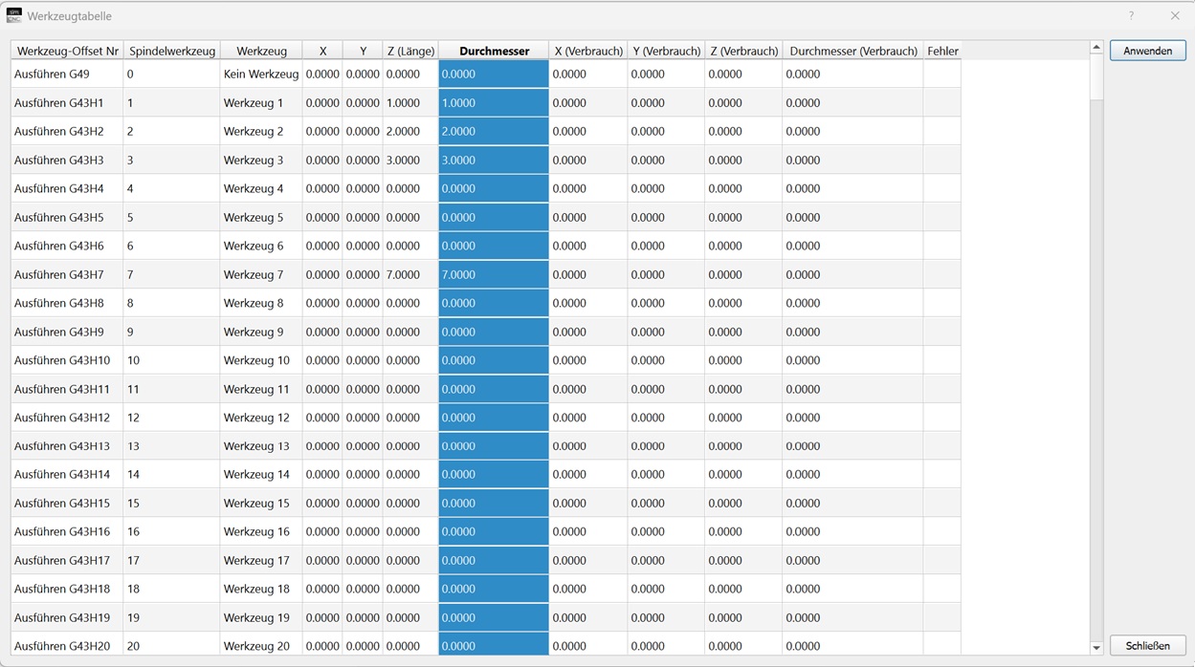The height and width of the screenshot is (667, 1195).
Task: Click Durchmesser cell in Kein Werkzeug row
Action: (494, 74)
